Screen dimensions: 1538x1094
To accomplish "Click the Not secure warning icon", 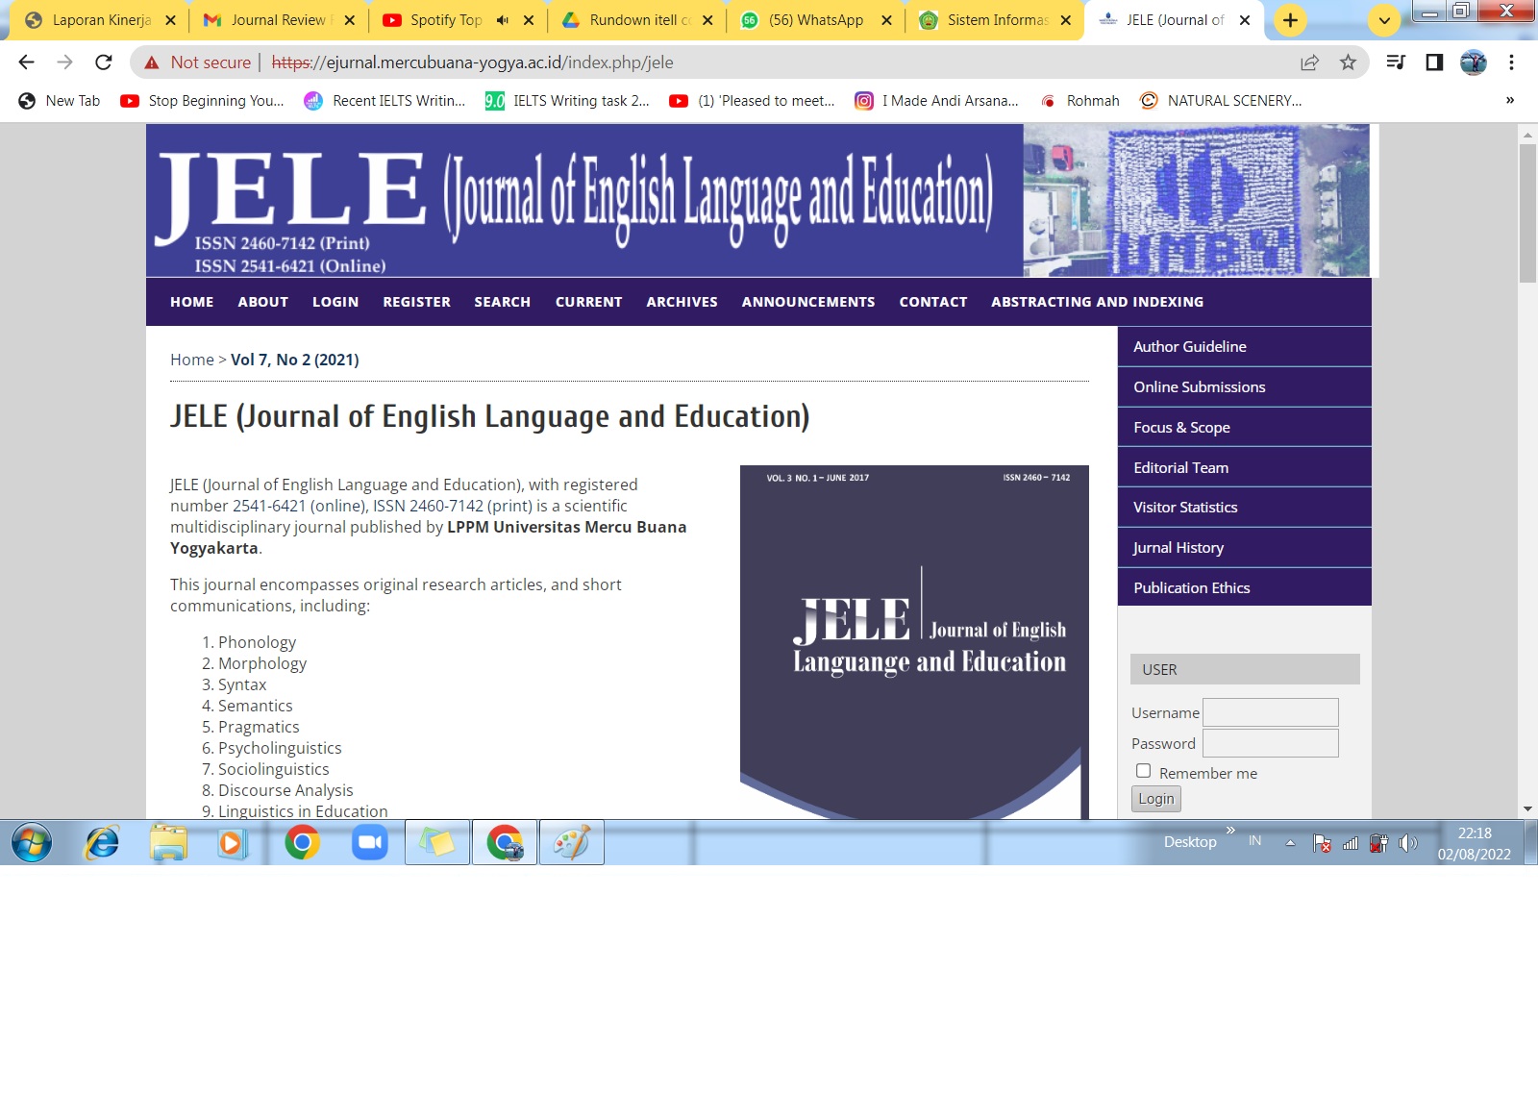I will [x=152, y=62].
